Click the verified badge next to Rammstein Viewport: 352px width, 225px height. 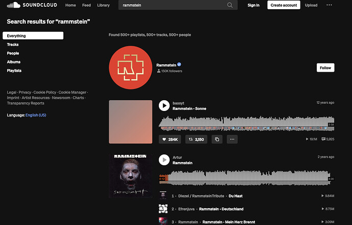click(x=179, y=64)
